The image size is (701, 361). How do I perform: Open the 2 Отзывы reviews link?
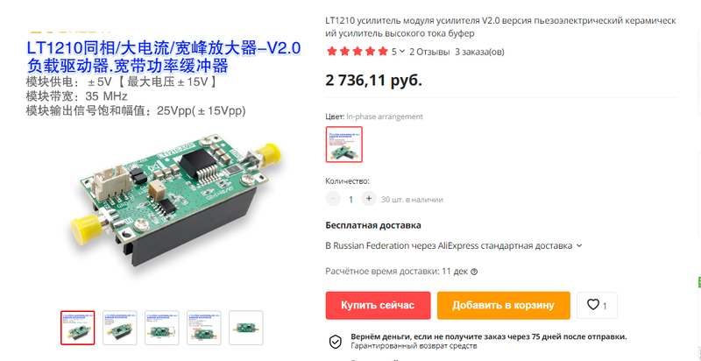(x=429, y=52)
